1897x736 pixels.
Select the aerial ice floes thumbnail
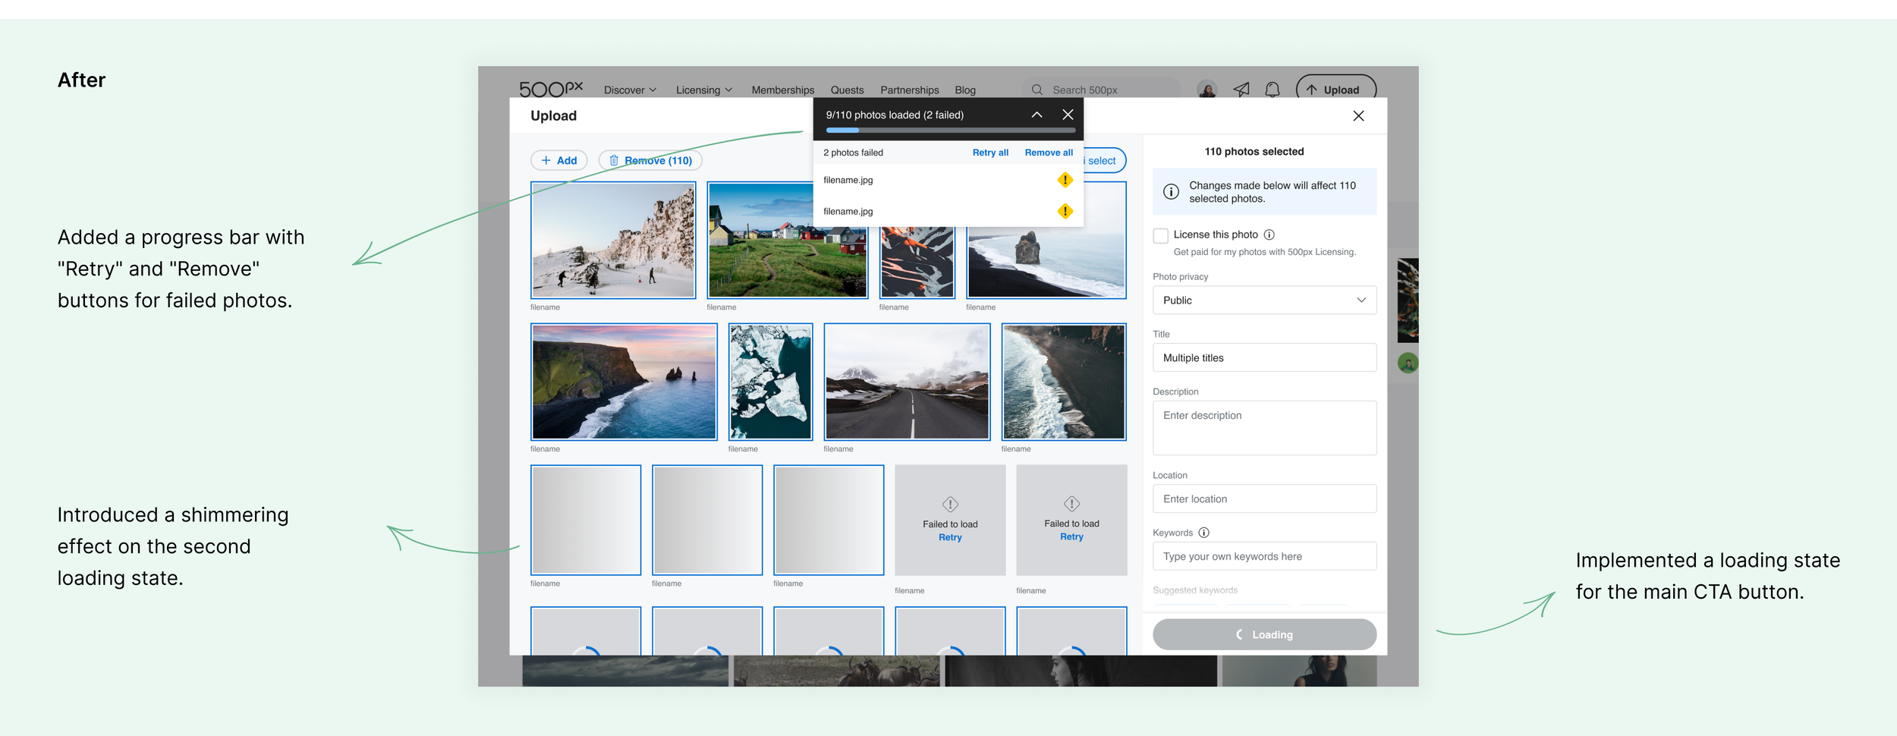770,382
